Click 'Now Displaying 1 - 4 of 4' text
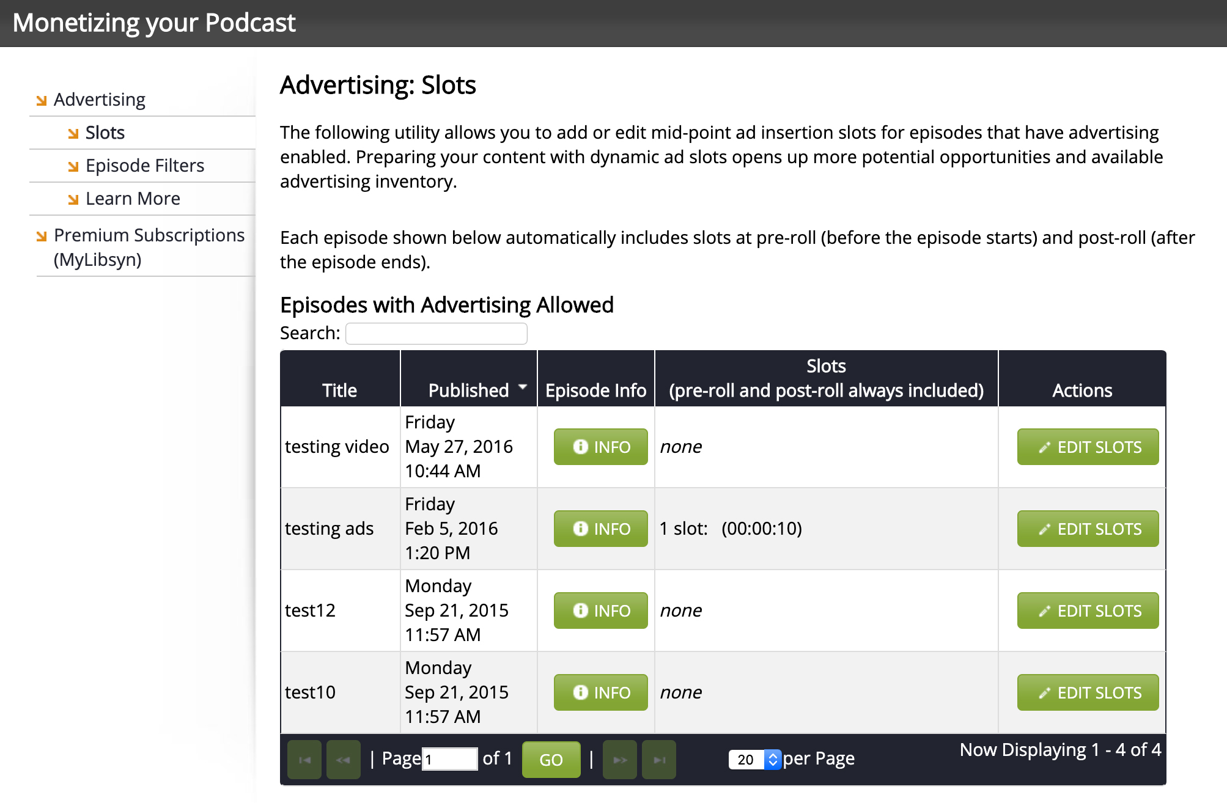Screen dimensions: 1227x803 click(1060, 750)
